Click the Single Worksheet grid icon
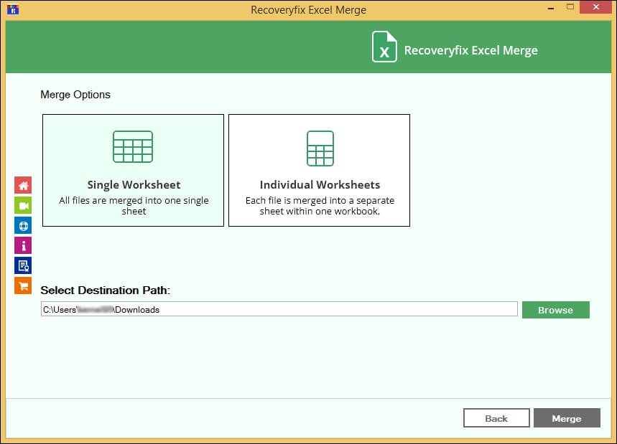The image size is (617, 444). pos(133,146)
